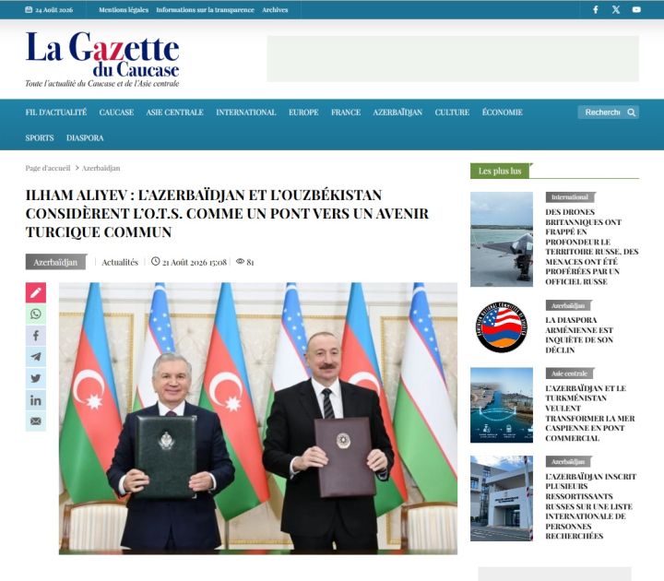Open Fil d'actualité menu item
664x581 pixels.
point(56,113)
